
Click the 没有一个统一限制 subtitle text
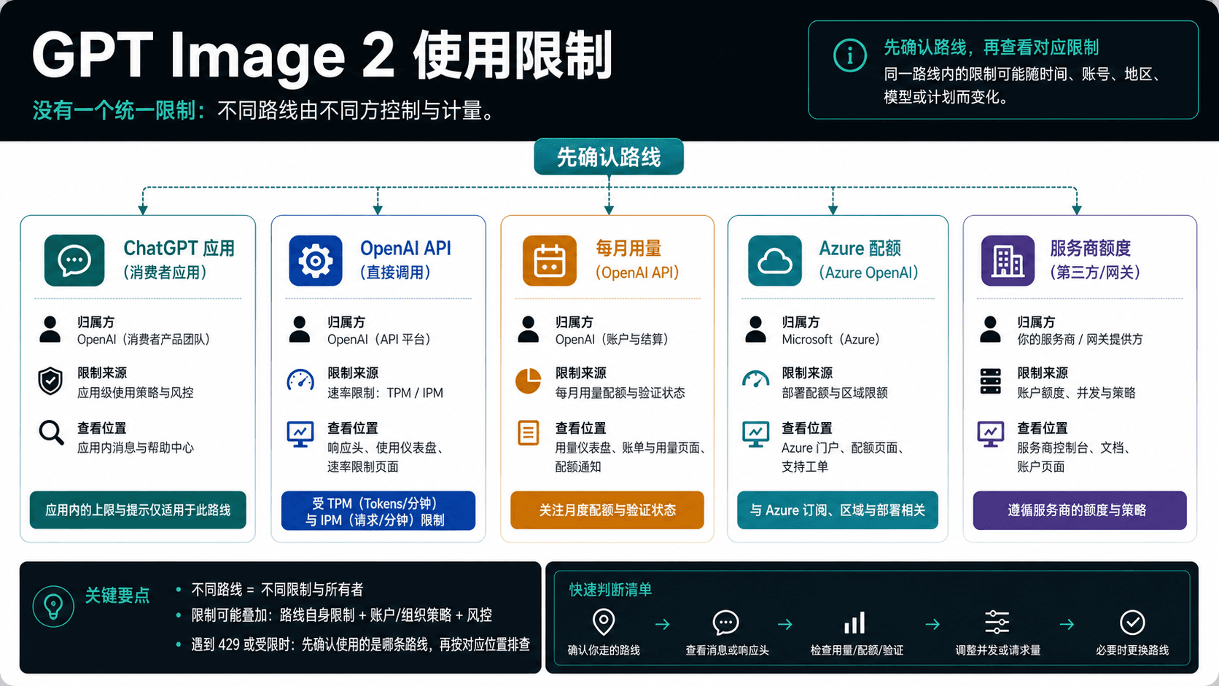pos(118,111)
